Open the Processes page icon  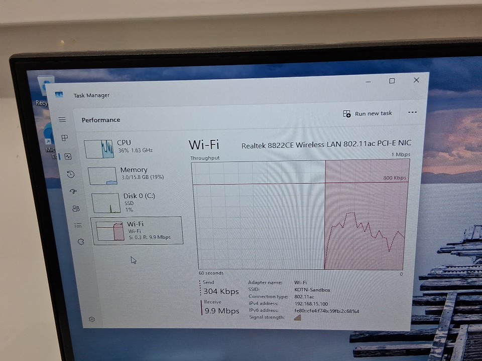(x=65, y=138)
